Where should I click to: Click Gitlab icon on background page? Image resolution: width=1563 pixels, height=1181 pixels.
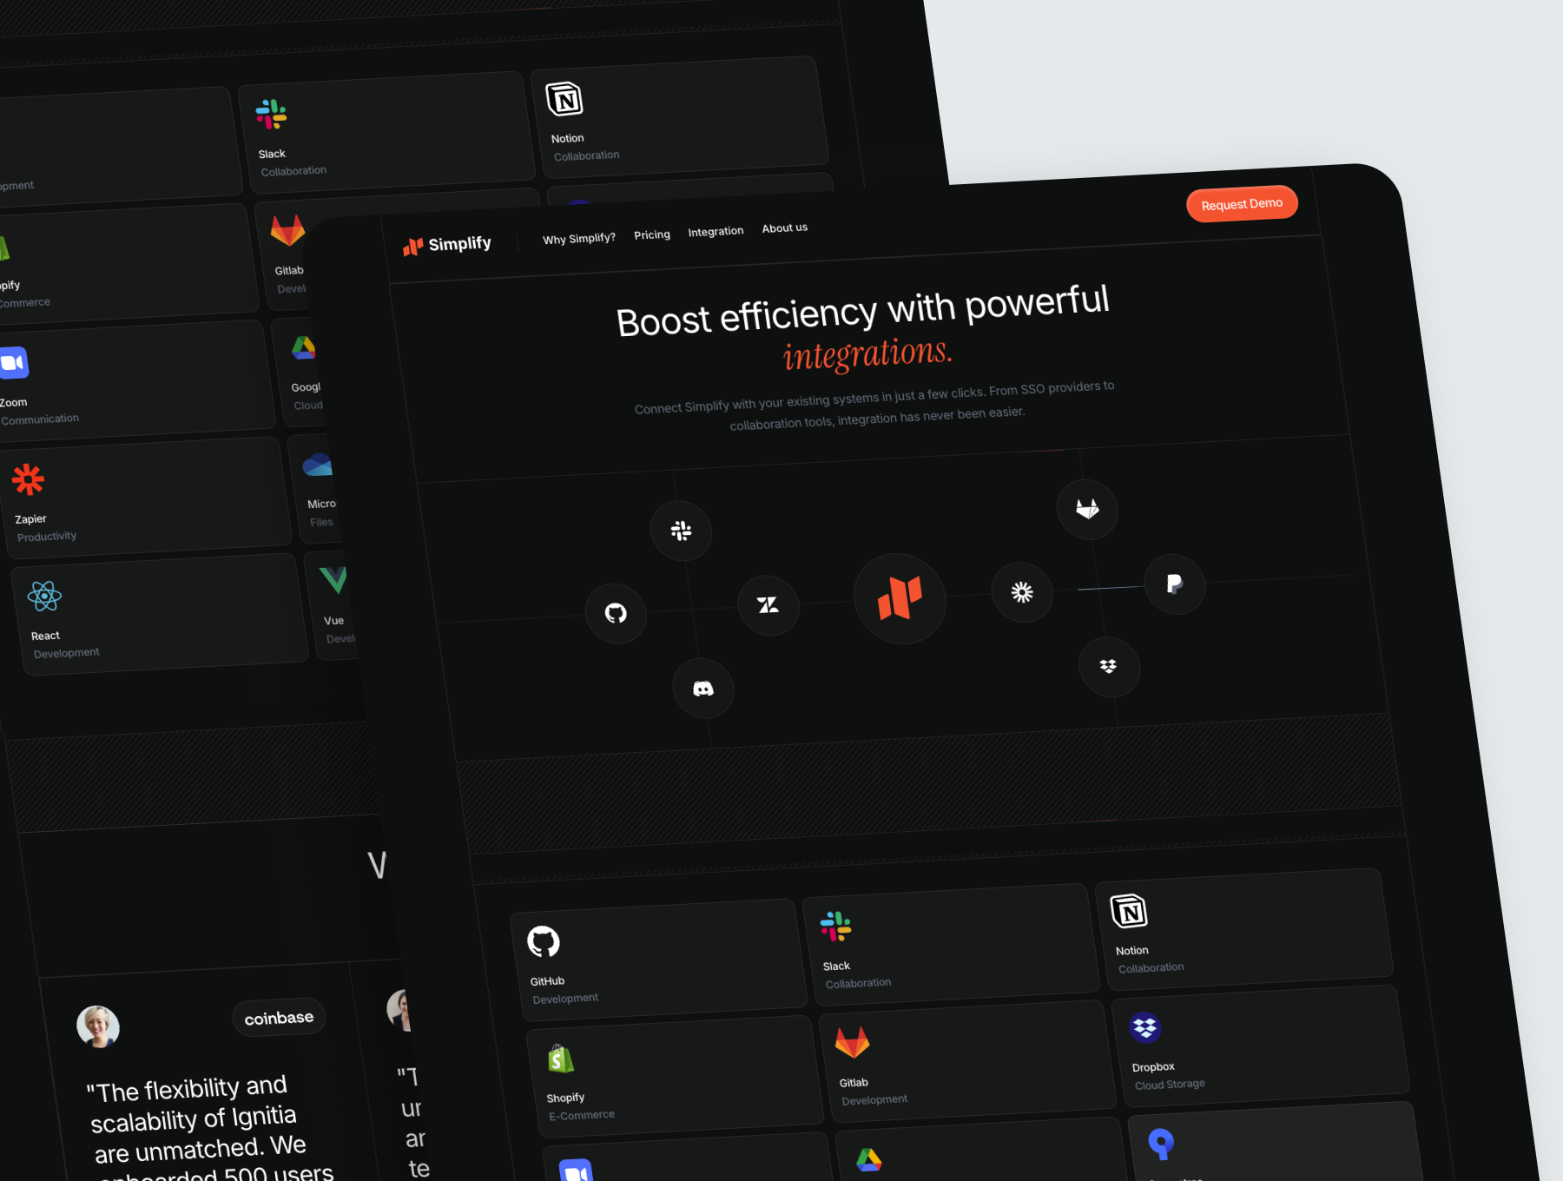click(287, 230)
